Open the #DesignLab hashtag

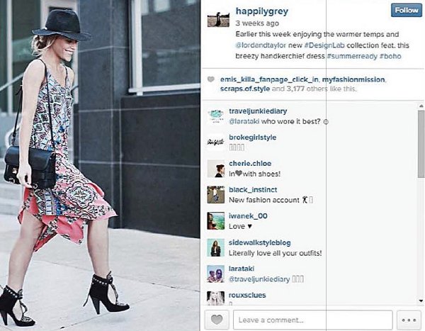pyautogui.click(x=324, y=45)
